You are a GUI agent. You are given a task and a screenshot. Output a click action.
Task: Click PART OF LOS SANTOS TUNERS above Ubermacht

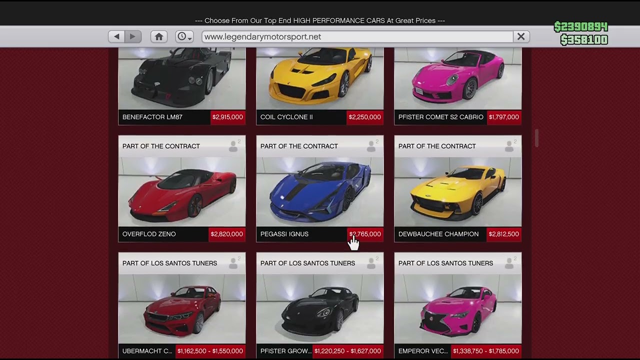point(169,263)
